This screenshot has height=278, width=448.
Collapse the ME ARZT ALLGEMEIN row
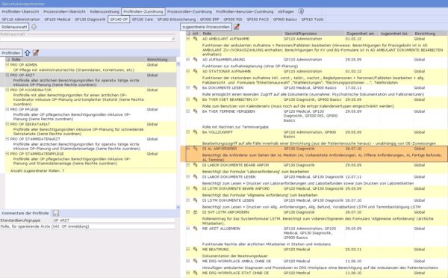coord(188,228)
